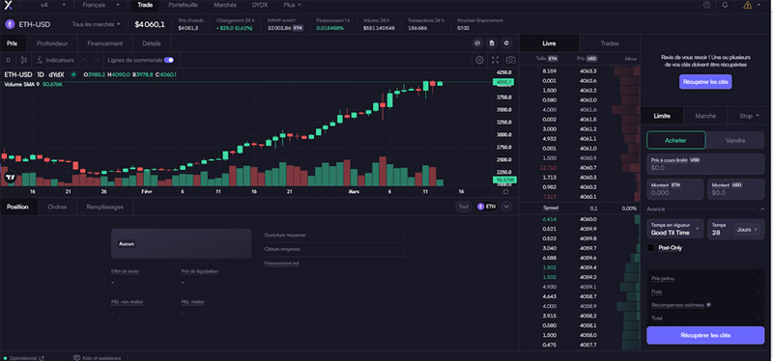Click the ETH-USD Ethereum coin icon
773x361 pixels.
pyautogui.click(x=10, y=24)
